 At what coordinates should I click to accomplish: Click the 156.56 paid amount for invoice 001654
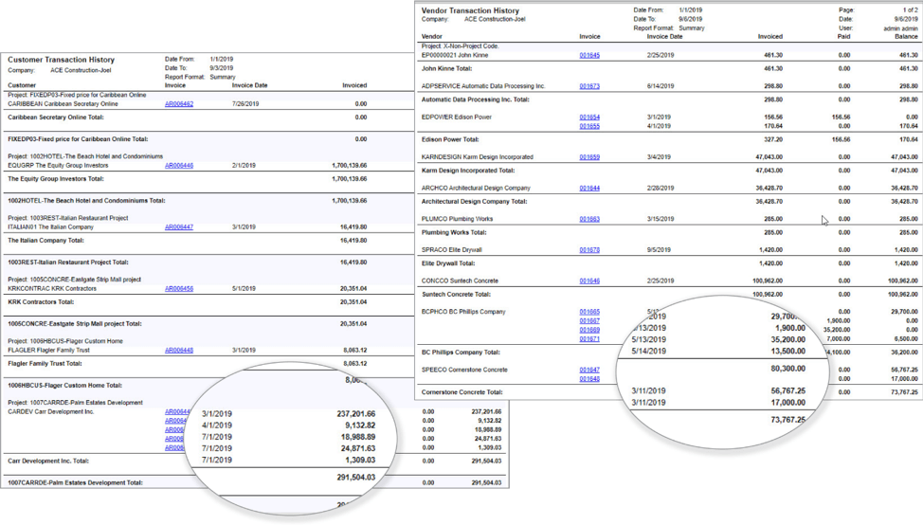(842, 118)
